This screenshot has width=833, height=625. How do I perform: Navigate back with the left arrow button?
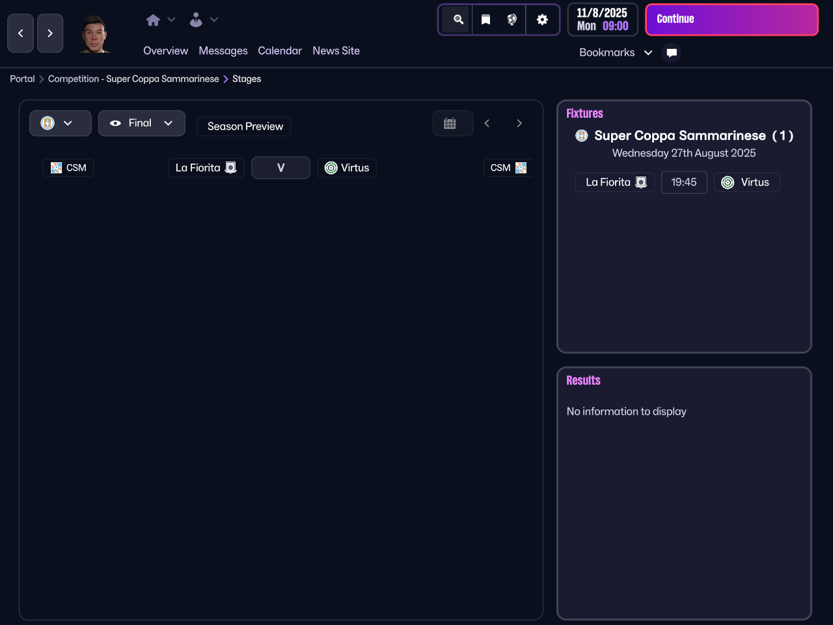click(20, 33)
